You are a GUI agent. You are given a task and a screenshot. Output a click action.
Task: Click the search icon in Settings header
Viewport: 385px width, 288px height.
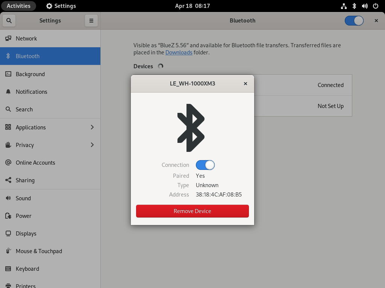click(x=9, y=21)
